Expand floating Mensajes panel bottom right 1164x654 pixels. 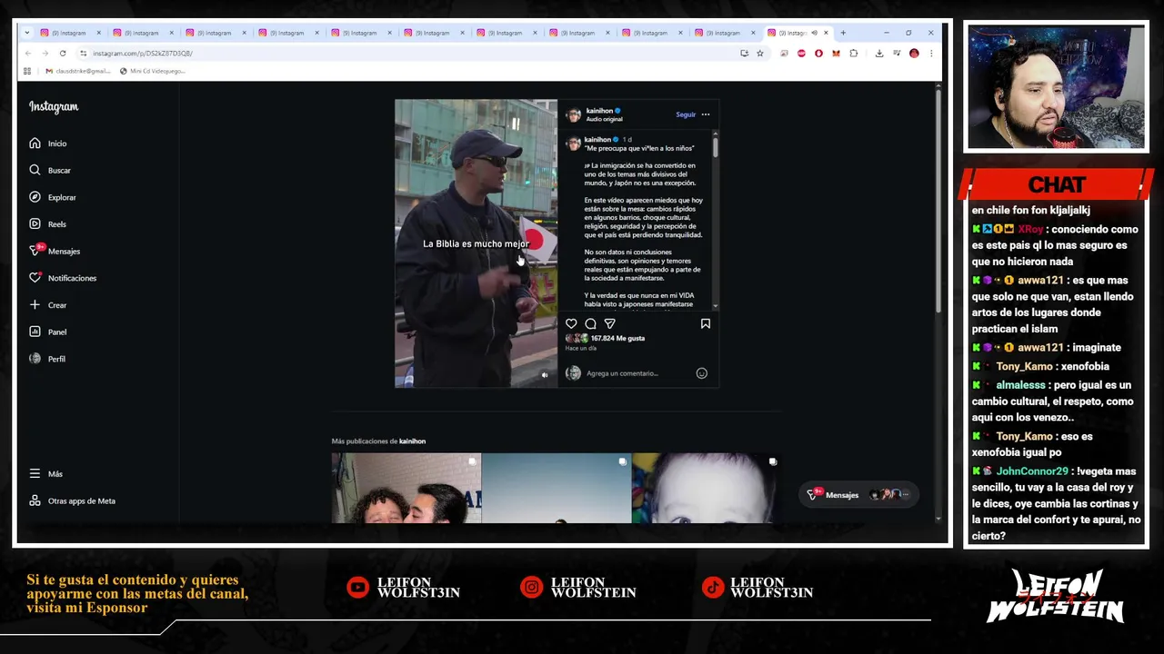click(858, 495)
